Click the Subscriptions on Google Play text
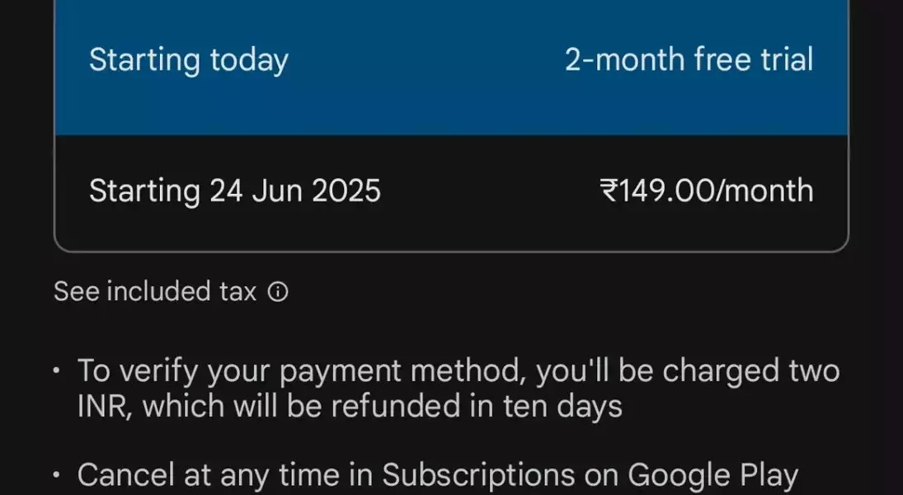This screenshot has width=903, height=495. point(590,476)
